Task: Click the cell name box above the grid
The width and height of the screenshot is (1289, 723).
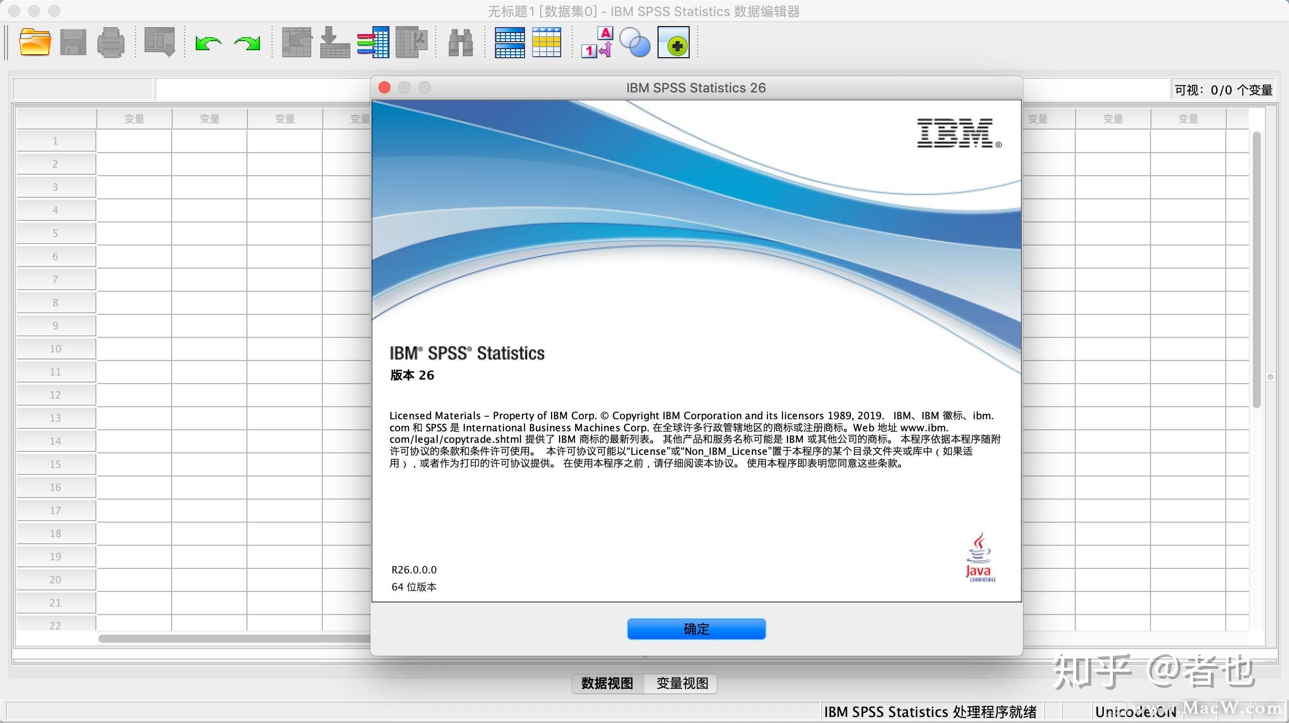Action: [x=82, y=89]
